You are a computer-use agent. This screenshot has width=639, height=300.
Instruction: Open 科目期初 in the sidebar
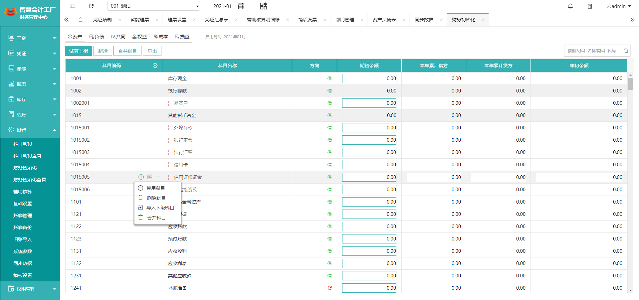tap(23, 144)
